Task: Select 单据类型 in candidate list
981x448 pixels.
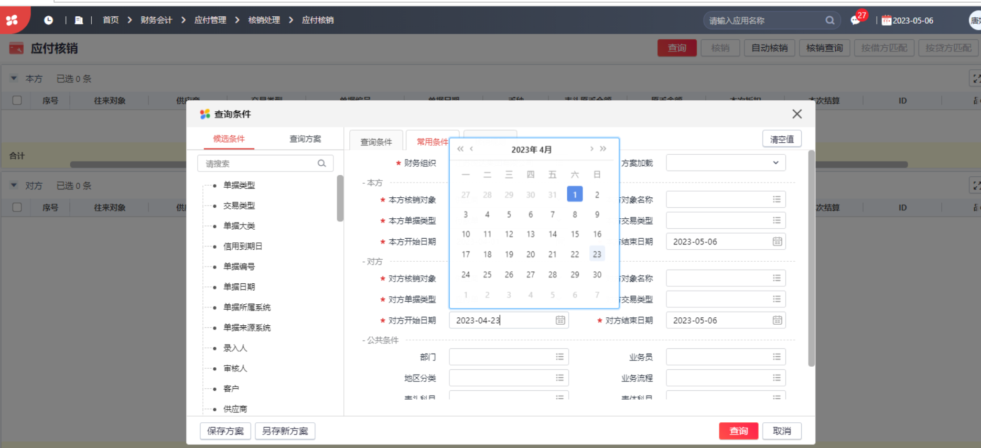Action: 239,185
